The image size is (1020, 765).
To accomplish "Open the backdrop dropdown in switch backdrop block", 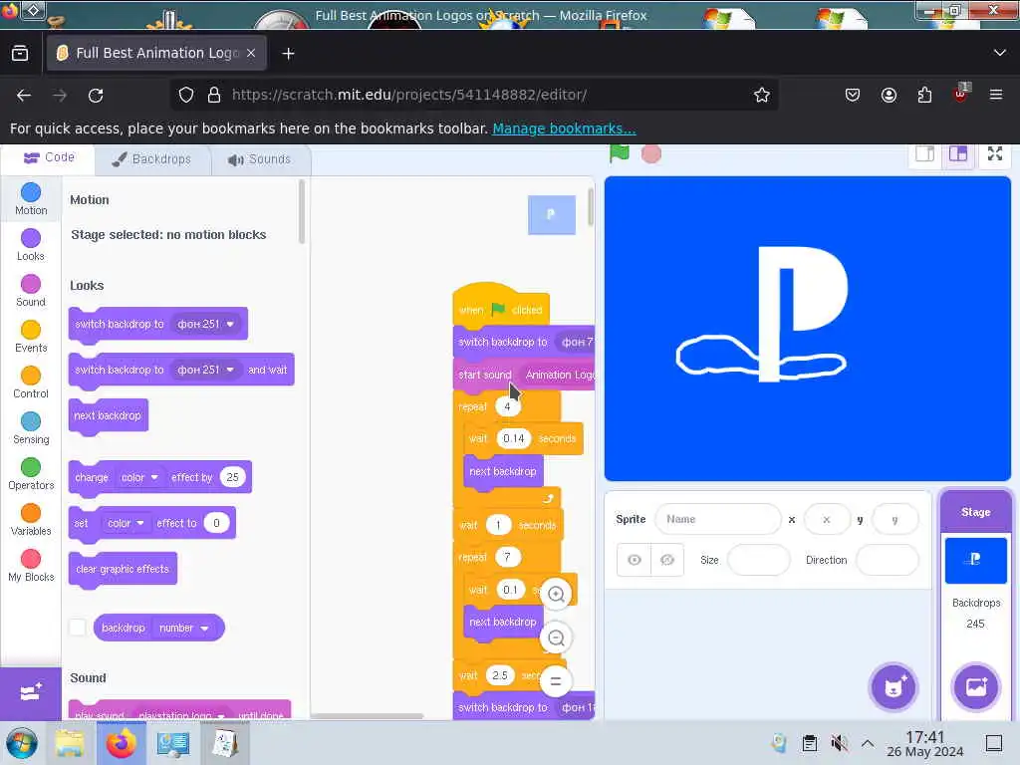I will [x=205, y=324].
